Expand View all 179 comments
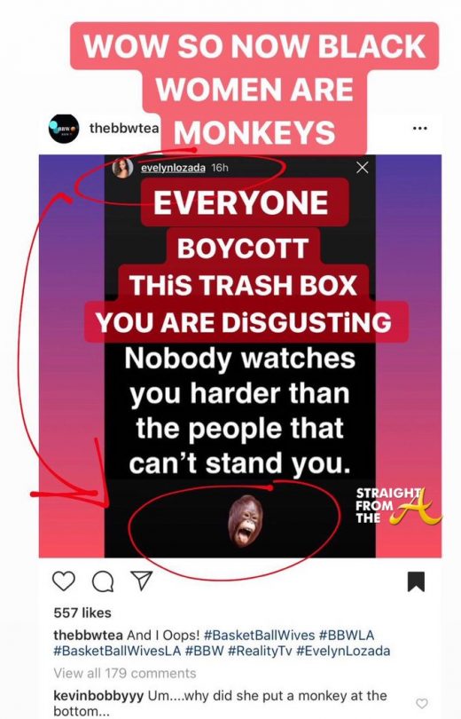461x719 pixels. [x=124, y=673]
